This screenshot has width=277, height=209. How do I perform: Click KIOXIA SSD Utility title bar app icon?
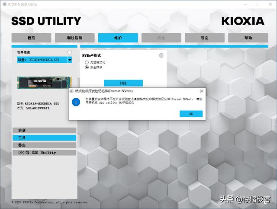point(5,4)
